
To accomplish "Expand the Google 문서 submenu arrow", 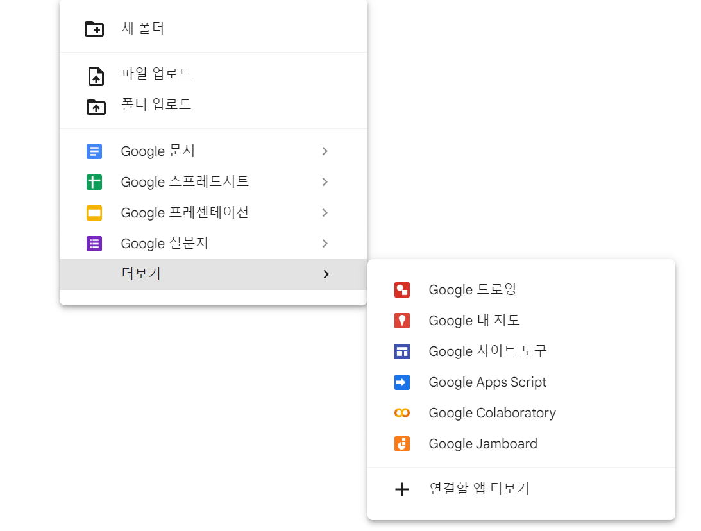I will coord(325,151).
